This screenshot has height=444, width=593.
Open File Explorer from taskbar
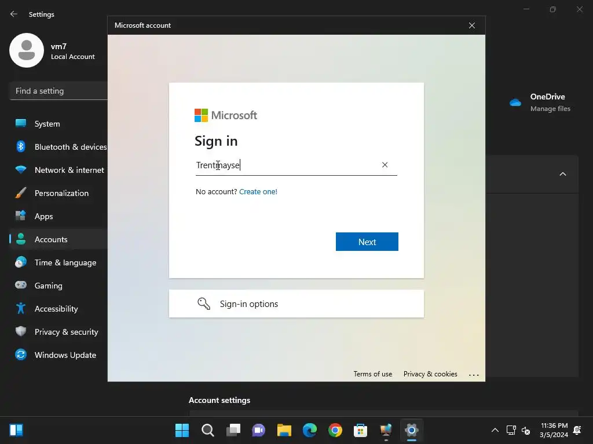(x=284, y=430)
